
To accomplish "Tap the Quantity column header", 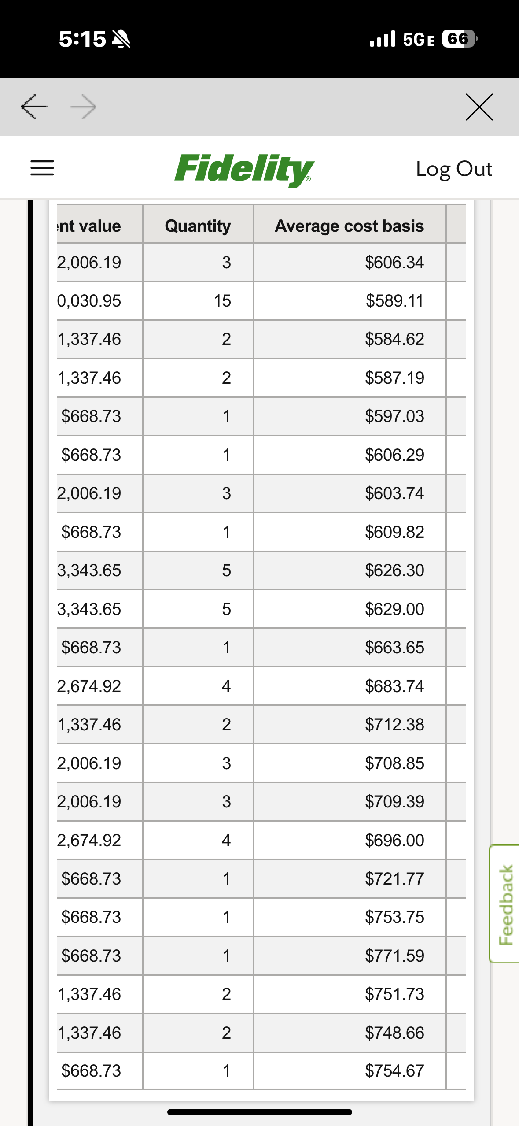I will (x=198, y=226).
